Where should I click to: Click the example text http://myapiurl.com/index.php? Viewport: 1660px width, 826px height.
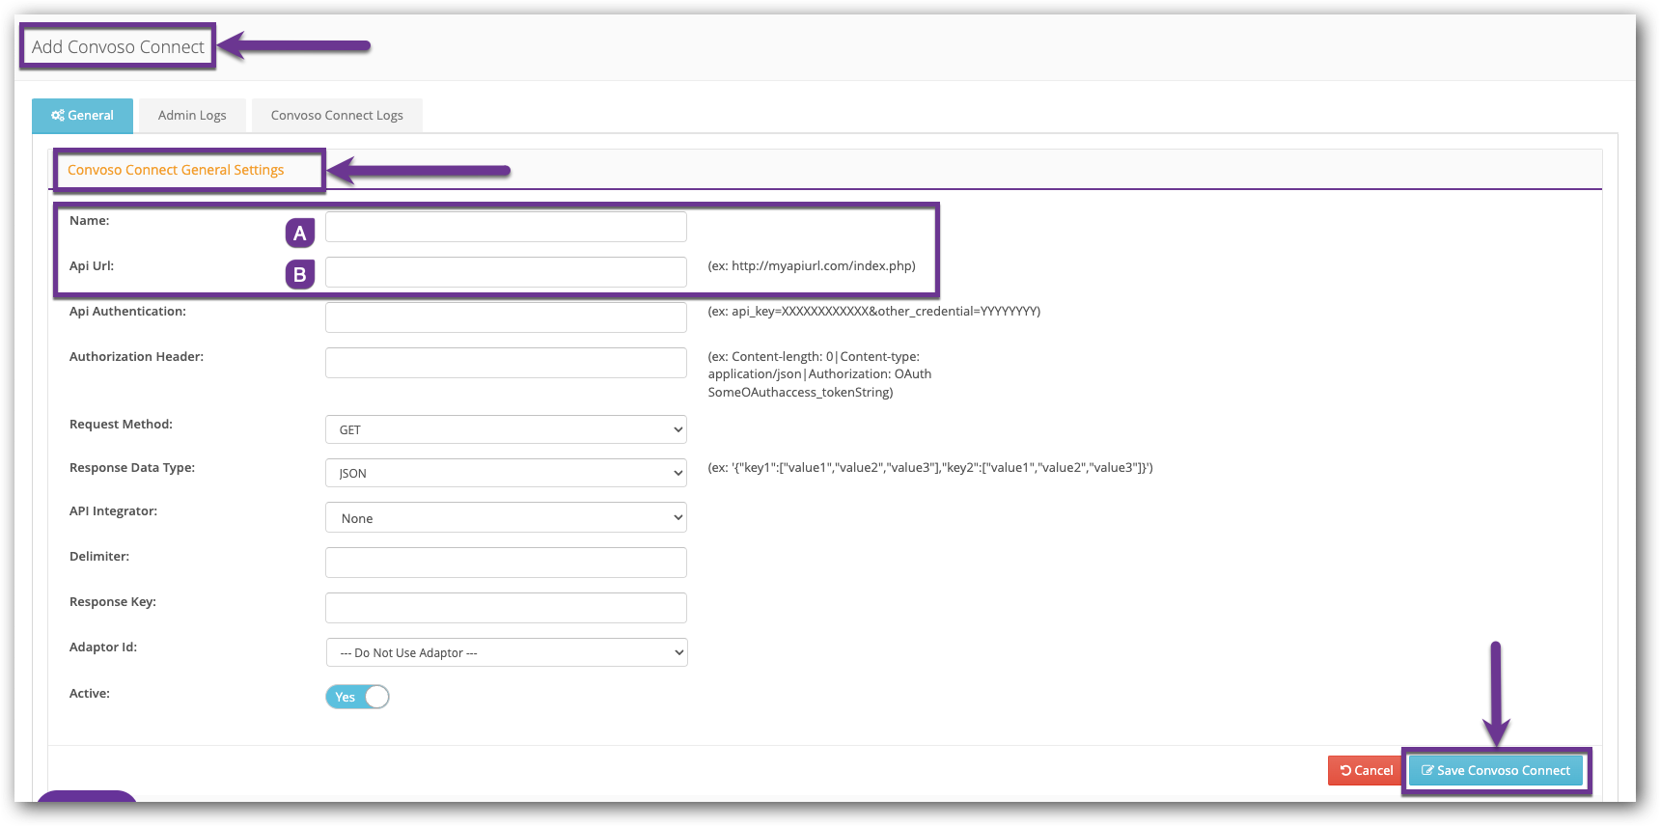tap(812, 265)
